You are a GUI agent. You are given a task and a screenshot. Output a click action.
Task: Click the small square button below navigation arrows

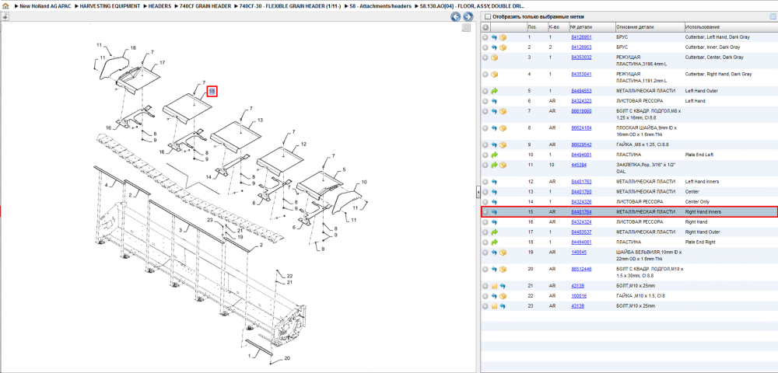pos(466,28)
